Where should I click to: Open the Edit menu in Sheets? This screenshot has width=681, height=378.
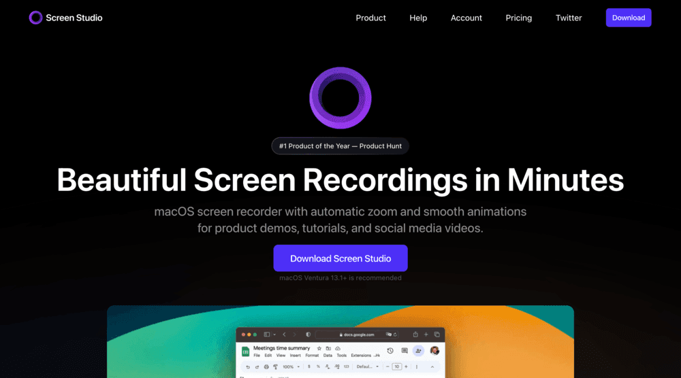[268, 356]
